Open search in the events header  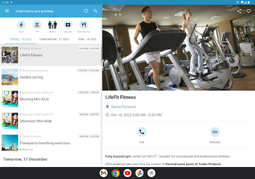(x=96, y=11)
